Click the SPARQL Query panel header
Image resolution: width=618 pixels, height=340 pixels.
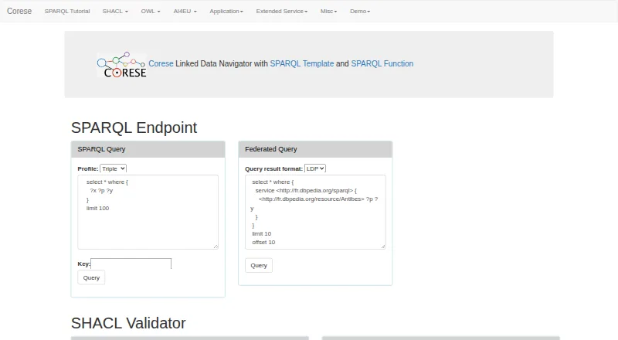point(148,149)
